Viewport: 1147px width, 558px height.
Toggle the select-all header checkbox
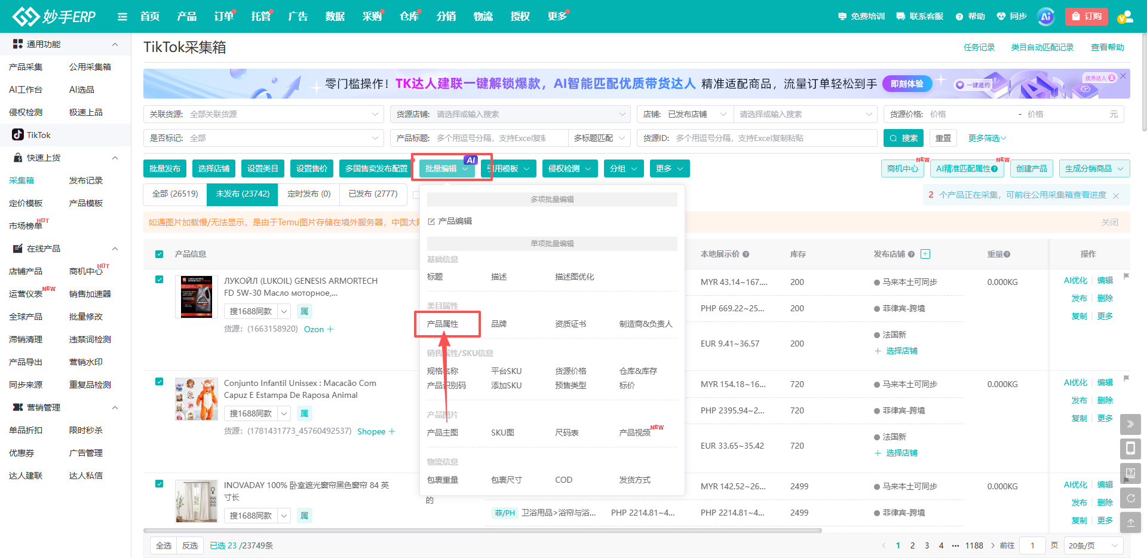[160, 254]
